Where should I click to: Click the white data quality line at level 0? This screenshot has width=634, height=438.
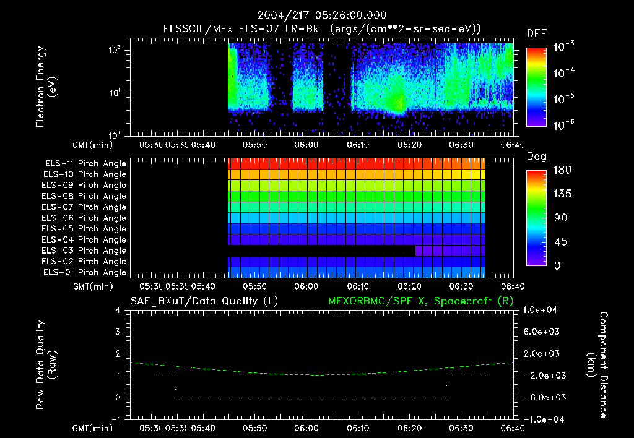click(311, 398)
